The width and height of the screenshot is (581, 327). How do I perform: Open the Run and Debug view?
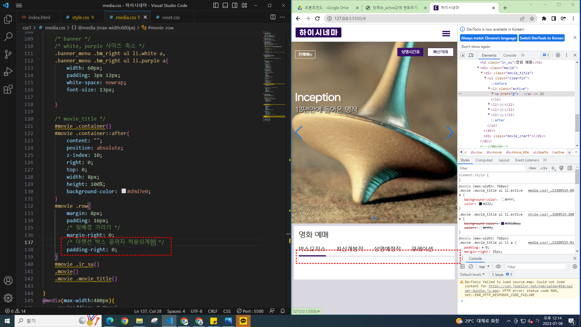pos(8,72)
